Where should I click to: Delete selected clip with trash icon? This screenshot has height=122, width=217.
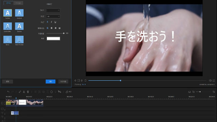click(28, 92)
